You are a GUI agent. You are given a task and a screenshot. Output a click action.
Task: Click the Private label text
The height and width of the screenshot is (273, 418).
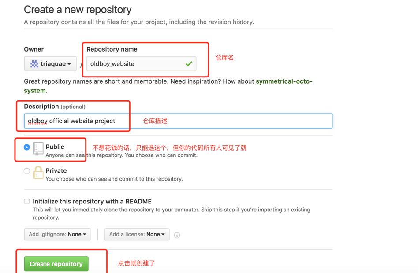[x=56, y=170]
